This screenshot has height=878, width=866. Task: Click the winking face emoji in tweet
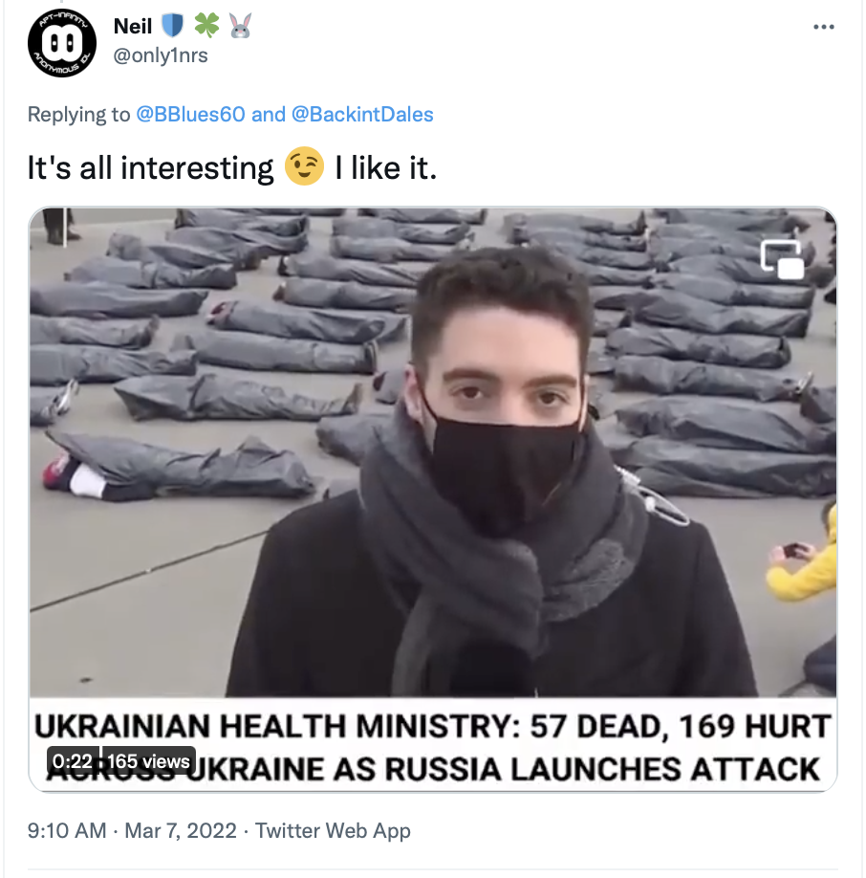click(304, 166)
